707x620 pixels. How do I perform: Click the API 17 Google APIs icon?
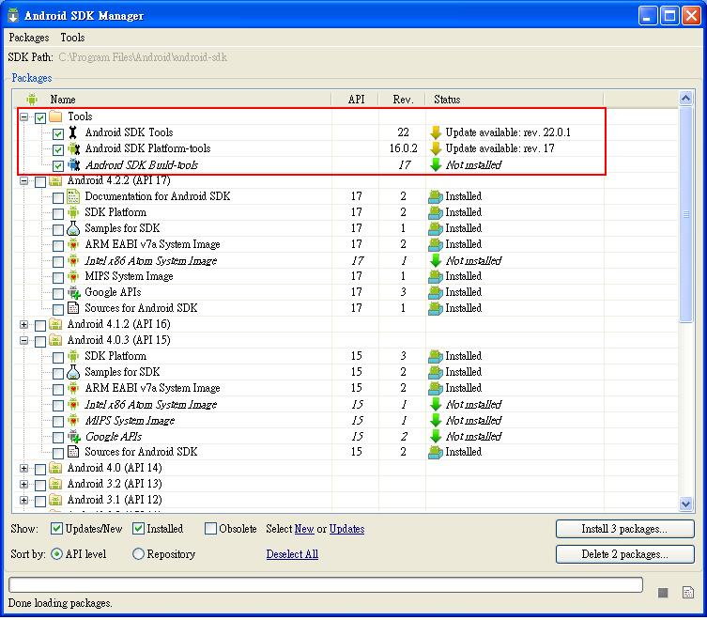[74, 292]
